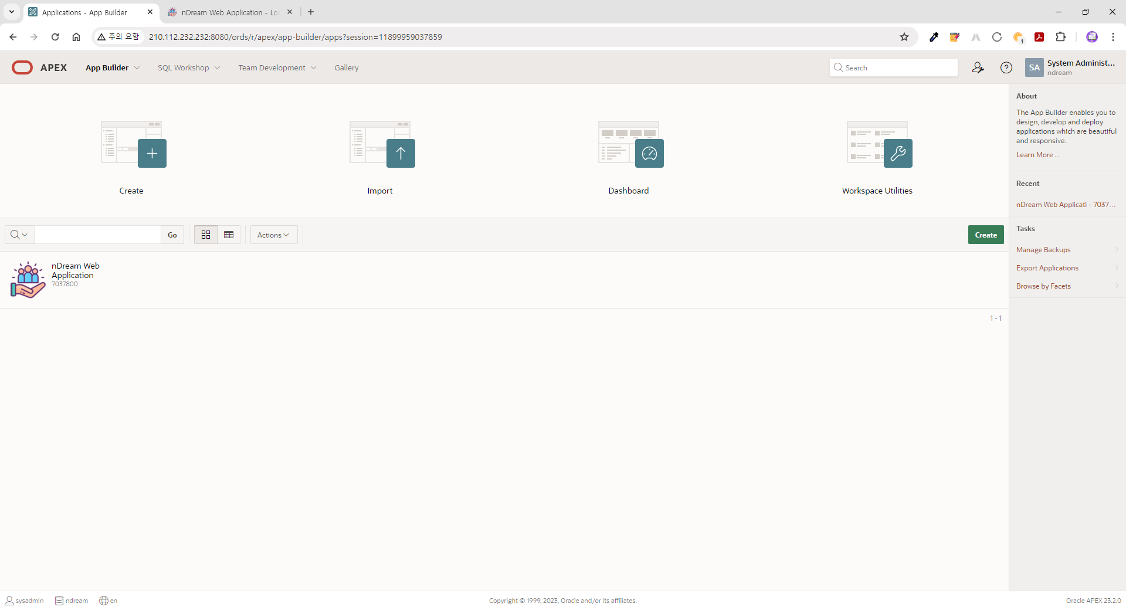1126x610 pixels.
Task: Switch to View Icons grid layout
Action: (206, 235)
